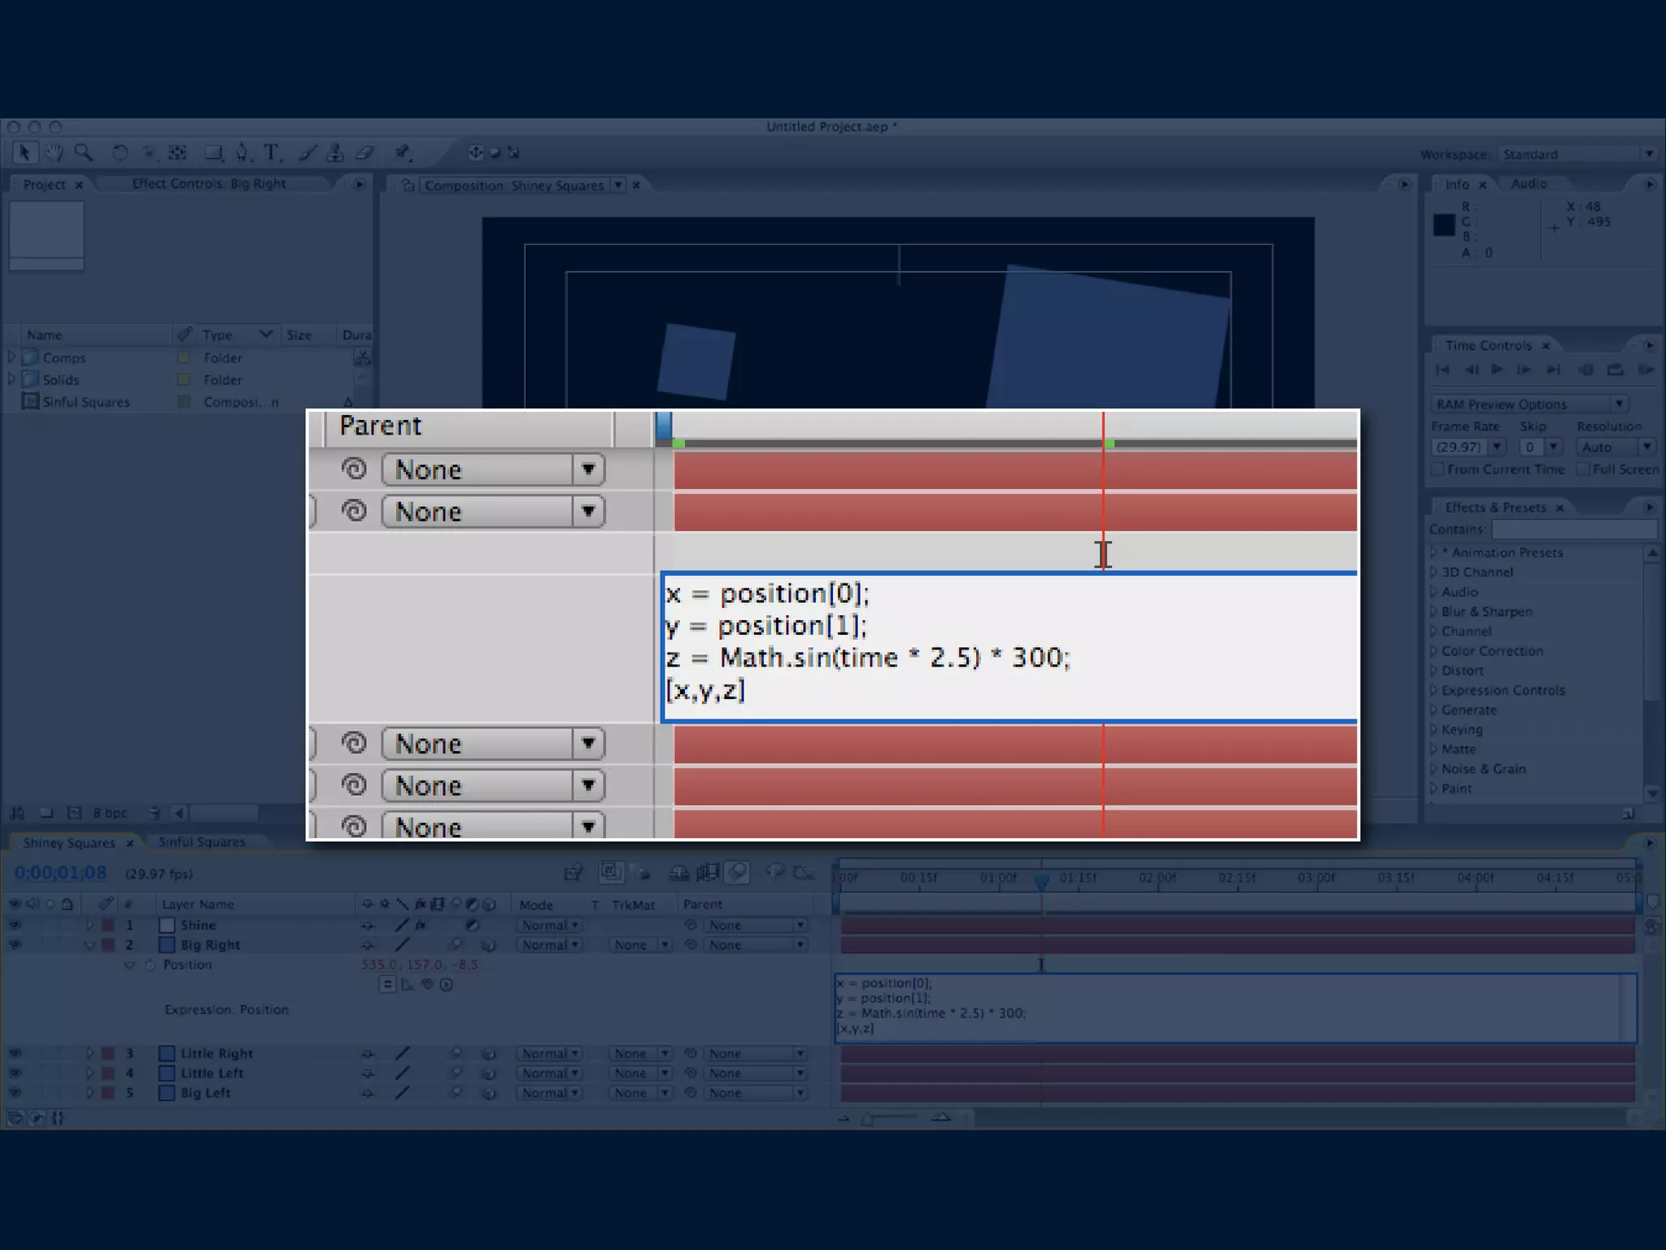The width and height of the screenshot is (1666, 1250).
Task: Select the Hand tool
Action: 54,153
